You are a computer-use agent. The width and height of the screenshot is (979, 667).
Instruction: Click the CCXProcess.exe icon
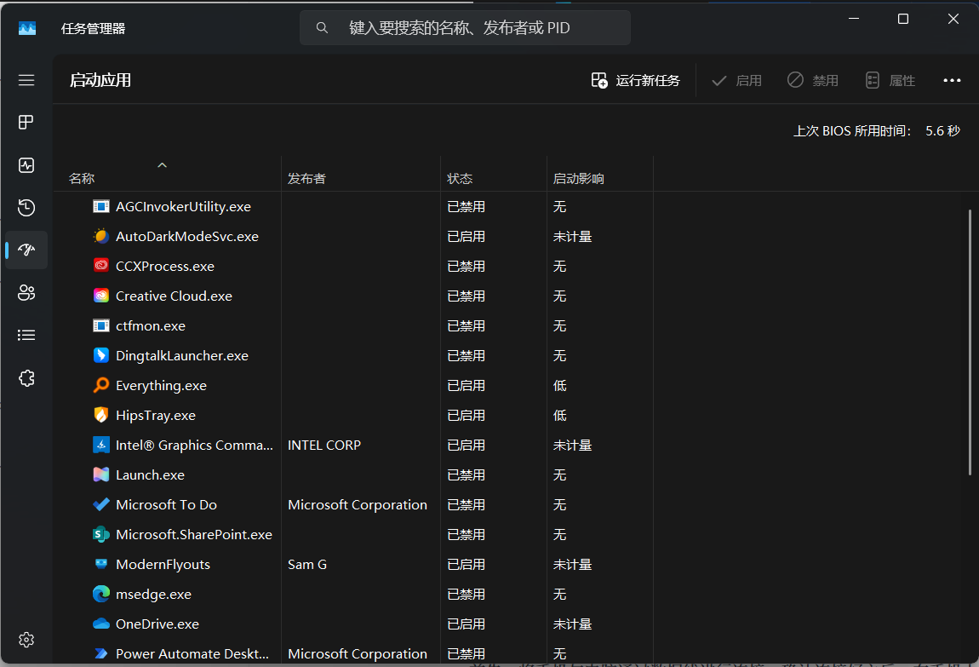pyautogui.click(x=101, y=266)
